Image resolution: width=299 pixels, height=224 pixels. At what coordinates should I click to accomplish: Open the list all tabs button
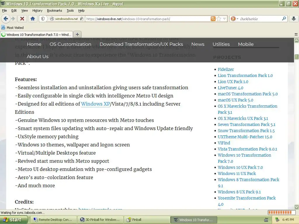click(296, 34)
